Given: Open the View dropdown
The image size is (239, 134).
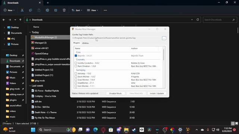Looking at the screenshot, I should 93,10.
